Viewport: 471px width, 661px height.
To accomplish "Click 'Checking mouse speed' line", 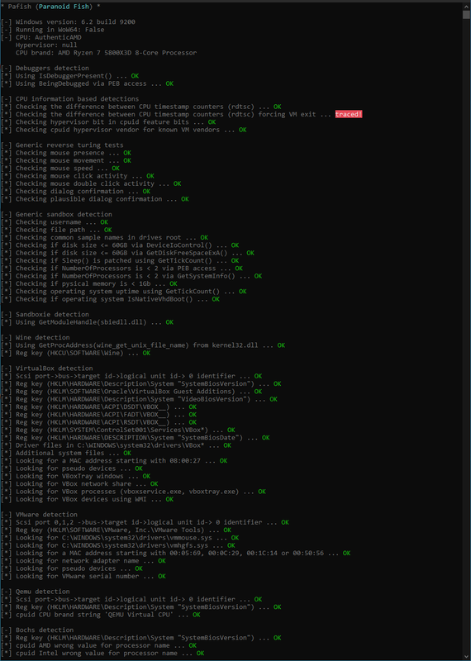I will 60,169.
